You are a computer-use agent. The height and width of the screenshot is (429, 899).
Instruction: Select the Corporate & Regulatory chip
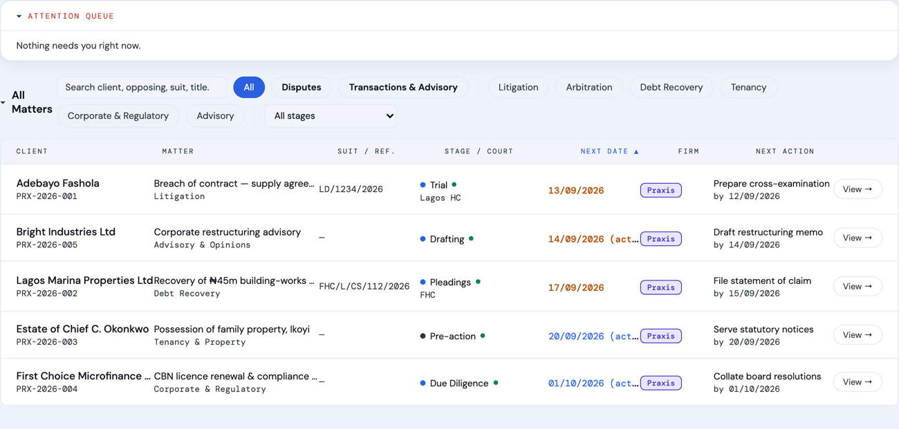(118, 116)
